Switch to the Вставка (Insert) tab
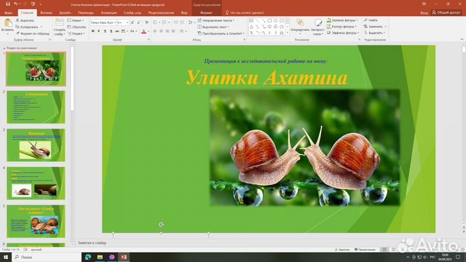Screen dimensions: 466x262 46,12
